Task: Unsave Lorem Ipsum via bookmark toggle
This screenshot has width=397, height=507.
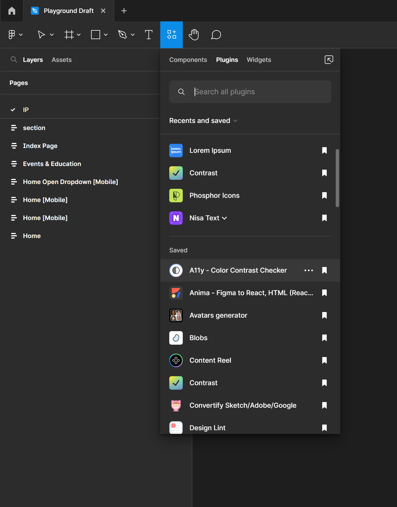Action: tap(324, 151)
